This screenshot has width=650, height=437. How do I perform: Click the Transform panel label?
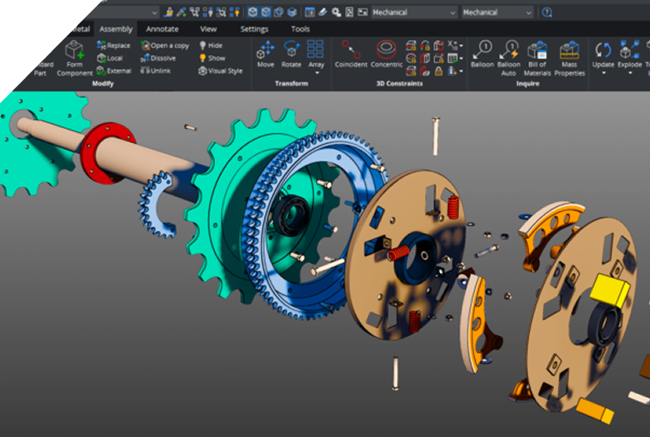[292, 84]
